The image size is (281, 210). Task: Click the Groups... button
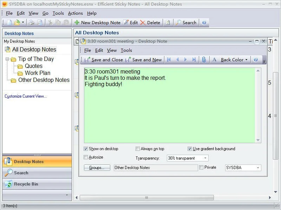point(97,168)
